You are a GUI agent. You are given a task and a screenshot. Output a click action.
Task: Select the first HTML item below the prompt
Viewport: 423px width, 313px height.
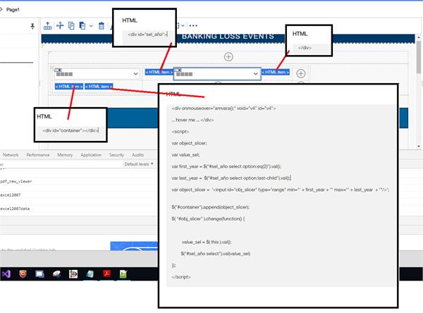click(69, 86)
